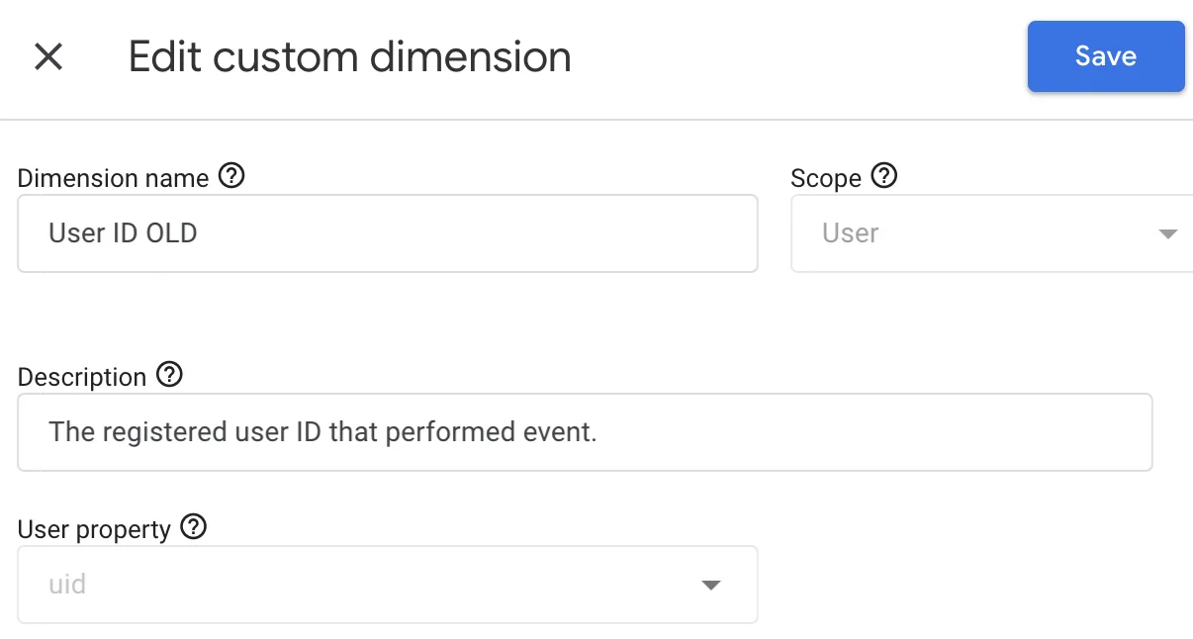Focus the Description text field
Screen dimensions: 1193x639
(x=584, y=432)
